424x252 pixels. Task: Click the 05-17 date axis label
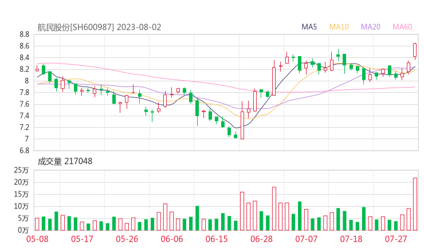[x=82, y=239]
